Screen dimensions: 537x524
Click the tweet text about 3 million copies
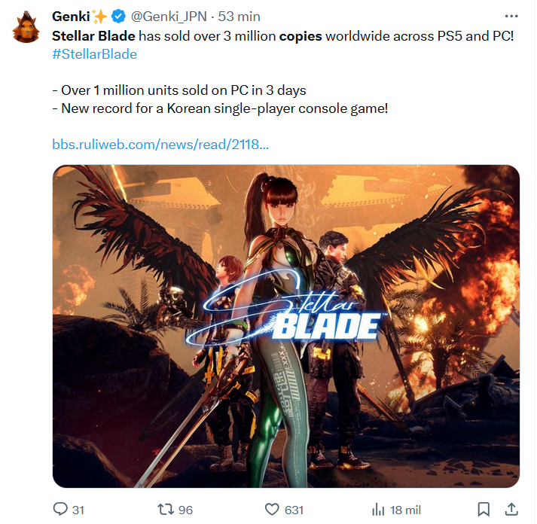(283, 36)
